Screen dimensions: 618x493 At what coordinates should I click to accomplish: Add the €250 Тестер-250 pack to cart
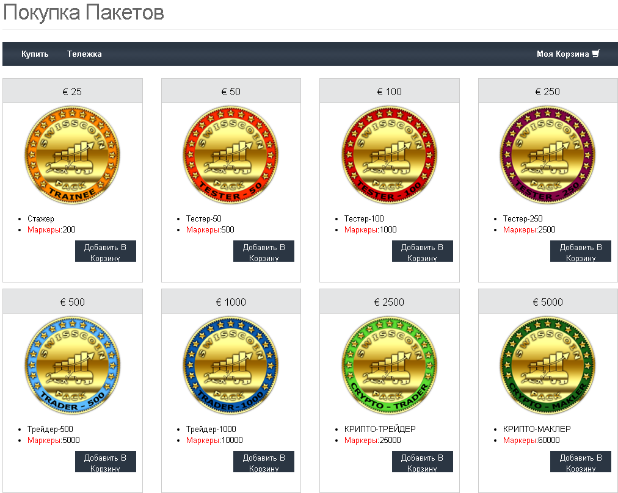(x=581, y=251)
